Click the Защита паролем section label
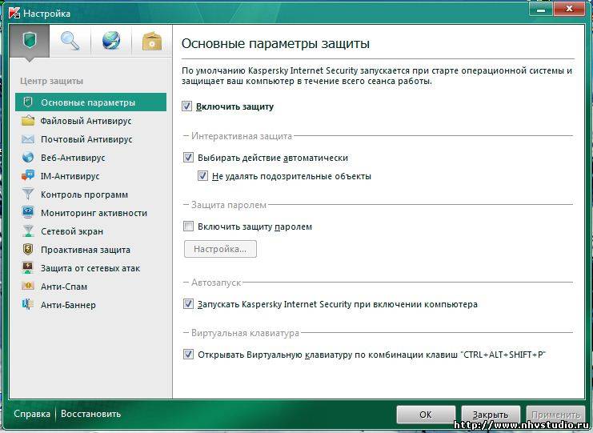 pos(229,205)
